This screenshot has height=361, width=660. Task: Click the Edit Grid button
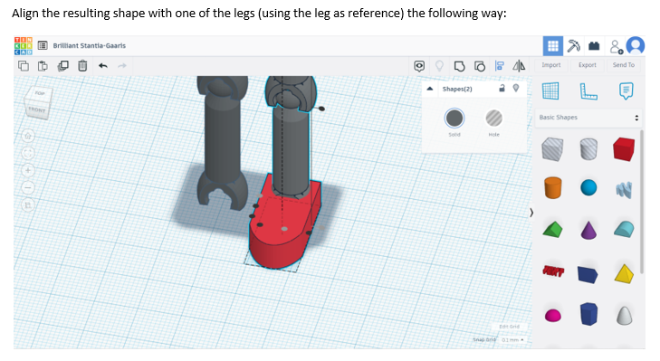[510, 327]
